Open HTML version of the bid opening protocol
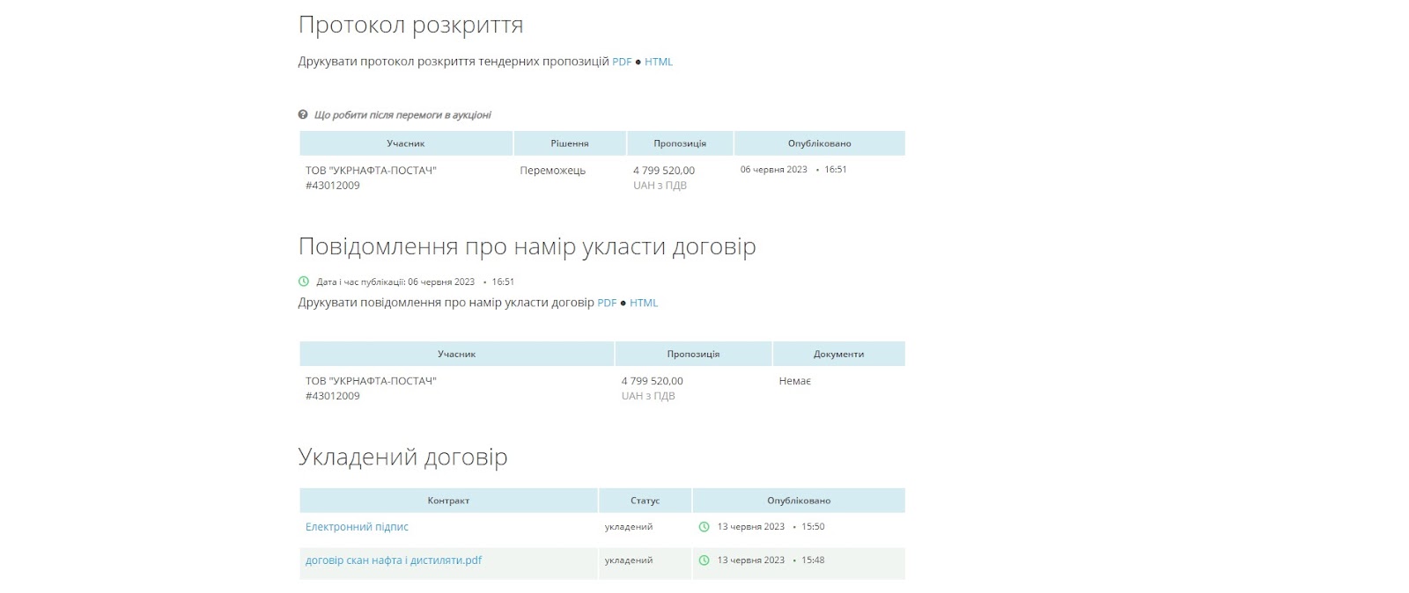 tap(659, 62)
